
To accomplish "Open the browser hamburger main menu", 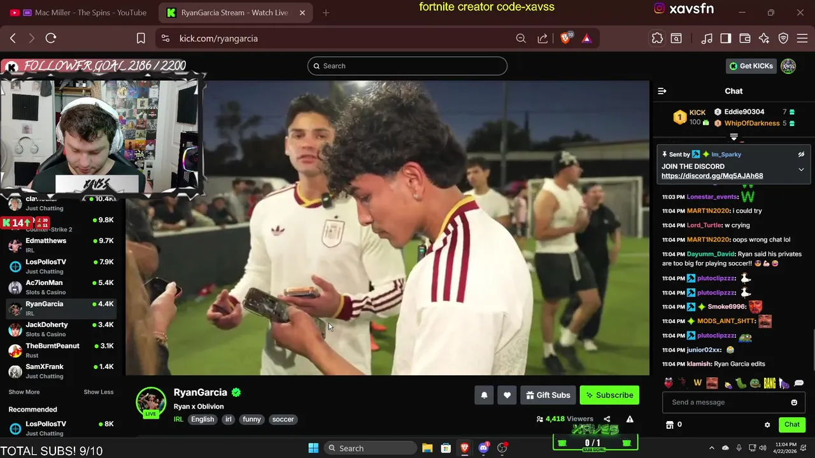I will click(801, 38).
